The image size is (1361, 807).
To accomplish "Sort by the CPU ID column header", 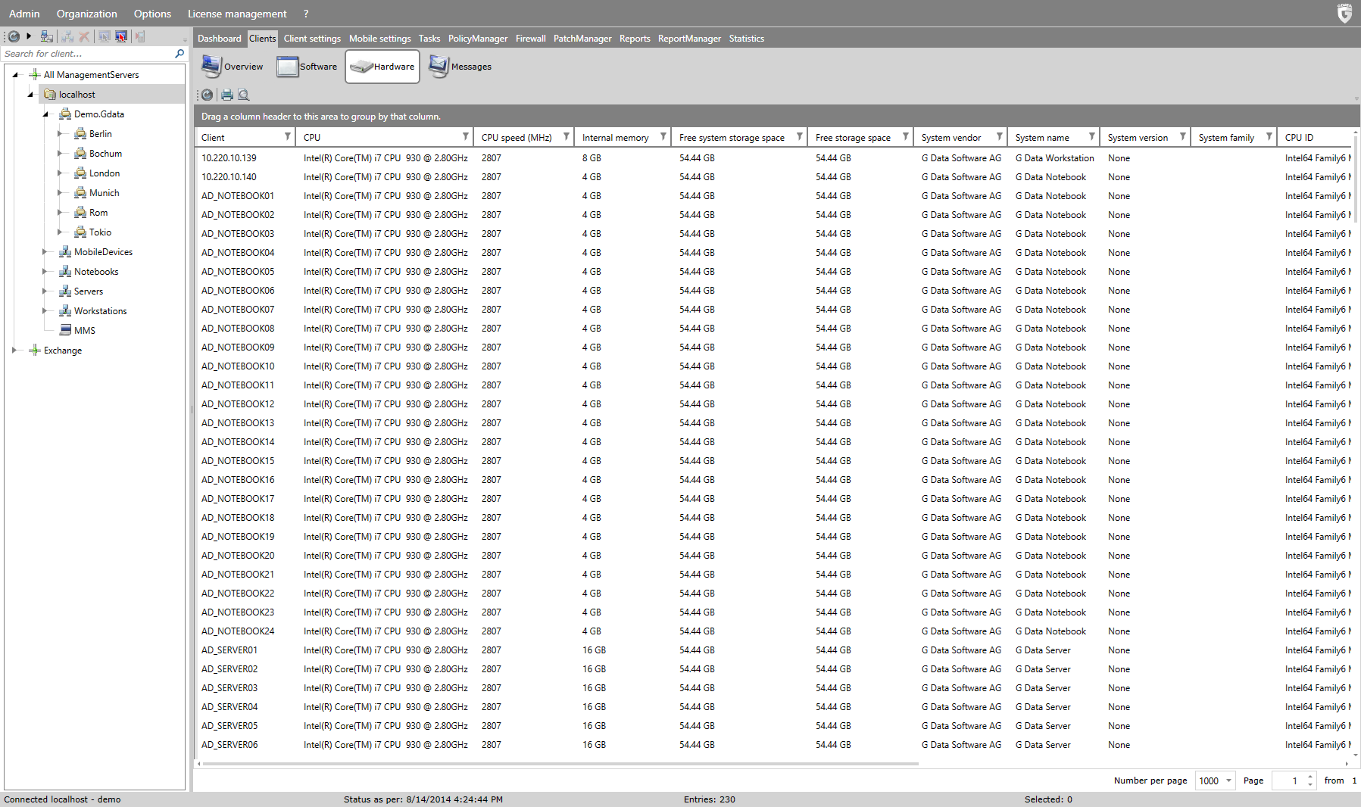I will tap(1316, 137).
